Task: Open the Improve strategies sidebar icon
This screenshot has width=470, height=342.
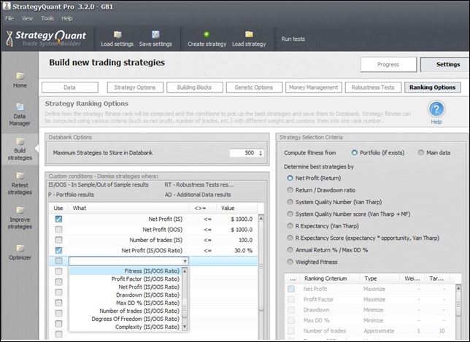Action: pos(20,210)
